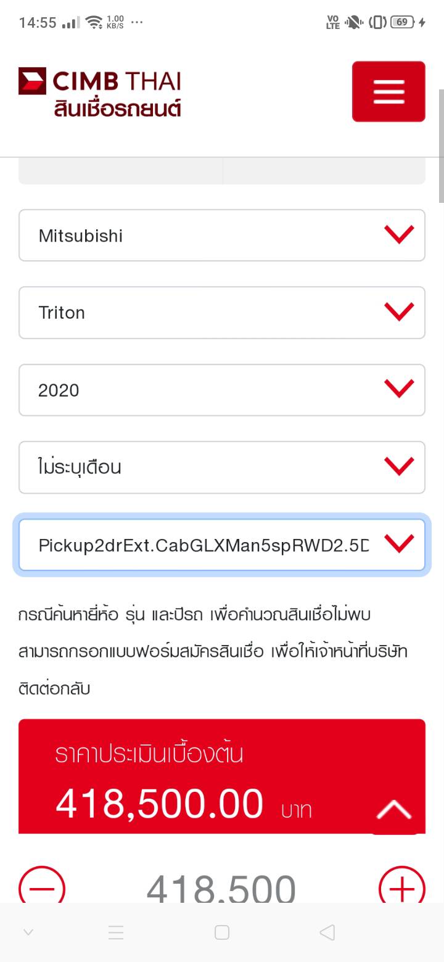This screenshot has width=444, height=962.
Task: Open the 2020 year dropdown
Action: point(222,390)
